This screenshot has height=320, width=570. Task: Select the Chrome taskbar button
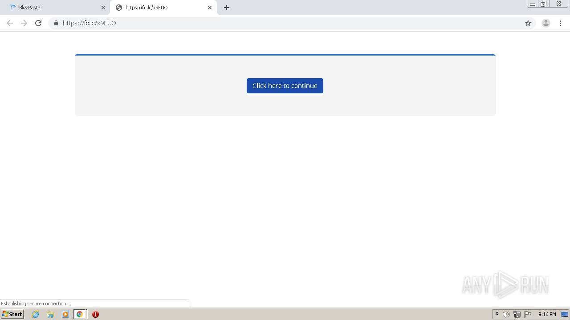80,314
